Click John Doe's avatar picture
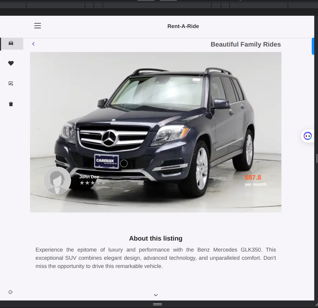This screenshot has width=318, height=308. 57,180
